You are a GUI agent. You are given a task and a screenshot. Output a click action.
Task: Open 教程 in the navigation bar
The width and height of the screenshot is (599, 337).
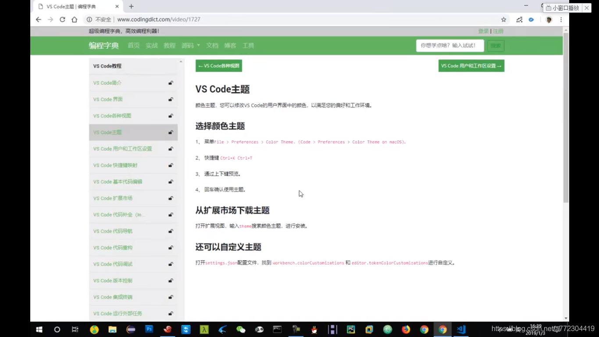pos(169,46)
